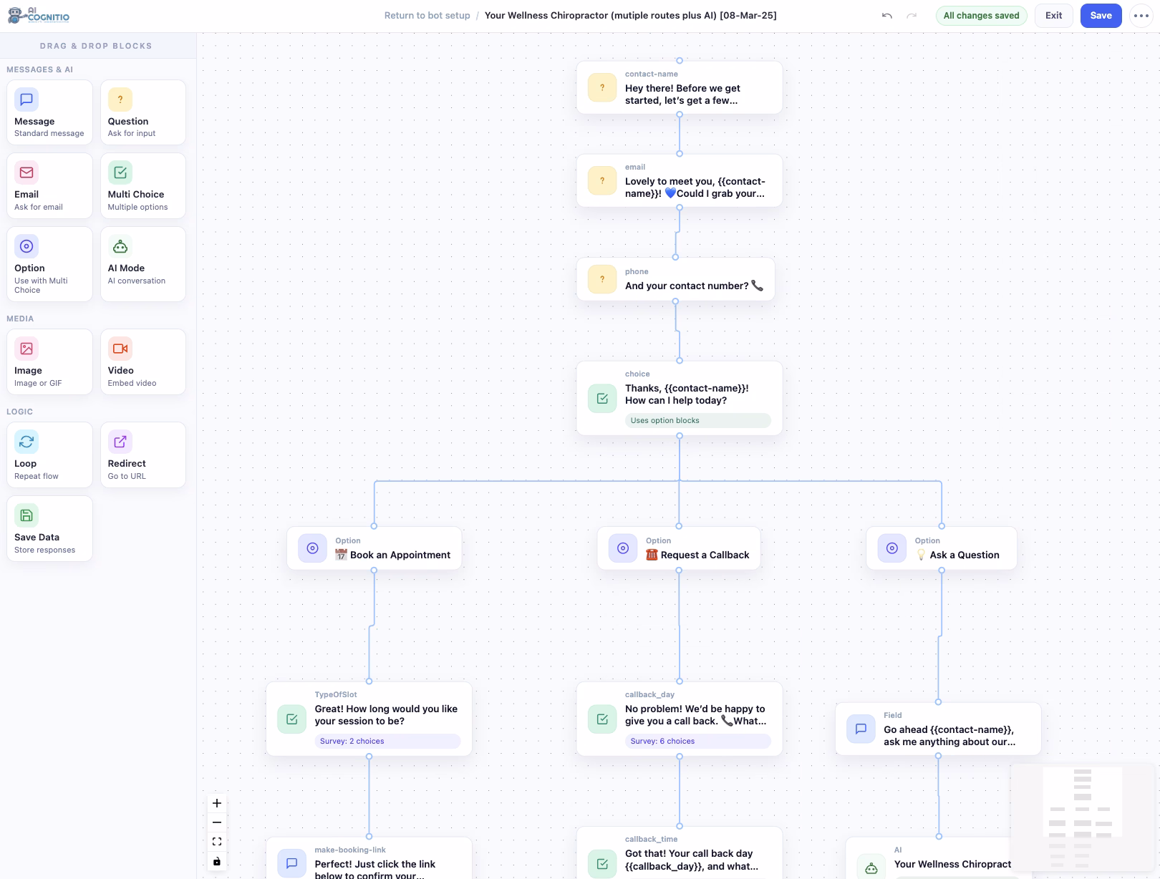Click the AI Mode robot icon
The image size is (1160, 879).
pos(120,246)
